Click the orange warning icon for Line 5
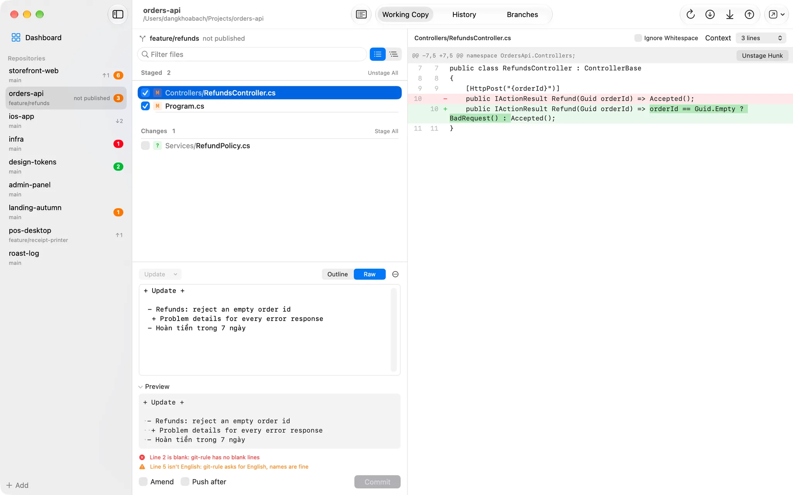 click(x=142, y=466)
